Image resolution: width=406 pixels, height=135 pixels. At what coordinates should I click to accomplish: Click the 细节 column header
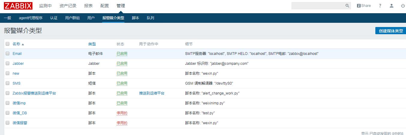189,44
